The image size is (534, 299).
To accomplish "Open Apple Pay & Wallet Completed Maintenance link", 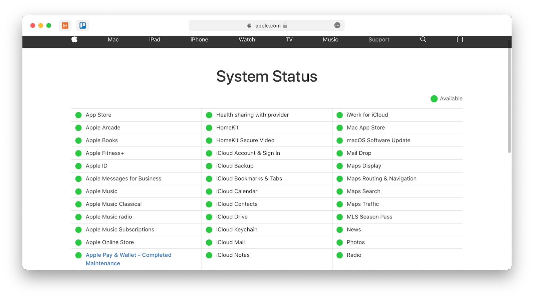I will pos(128,259).
